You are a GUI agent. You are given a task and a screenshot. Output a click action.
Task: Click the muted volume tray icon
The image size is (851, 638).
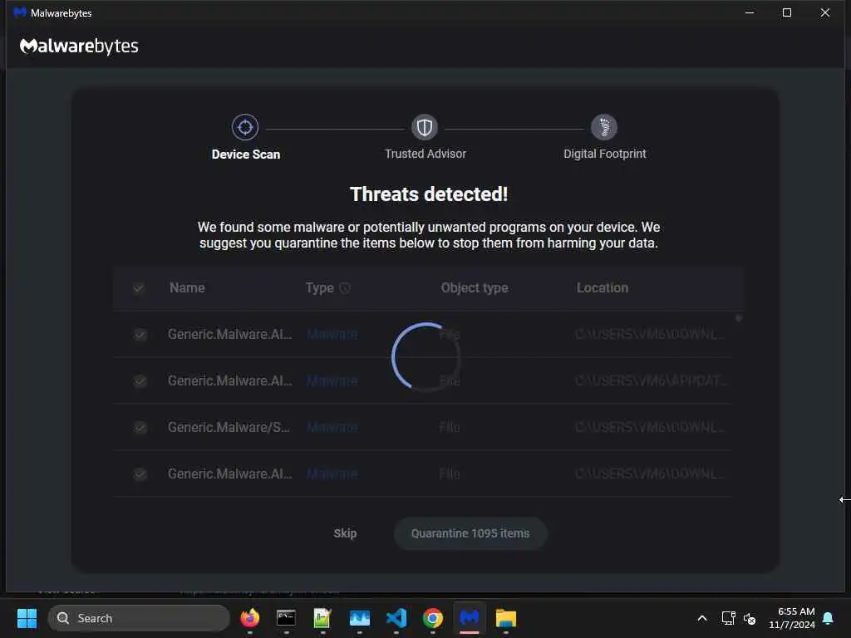[750, 618]
